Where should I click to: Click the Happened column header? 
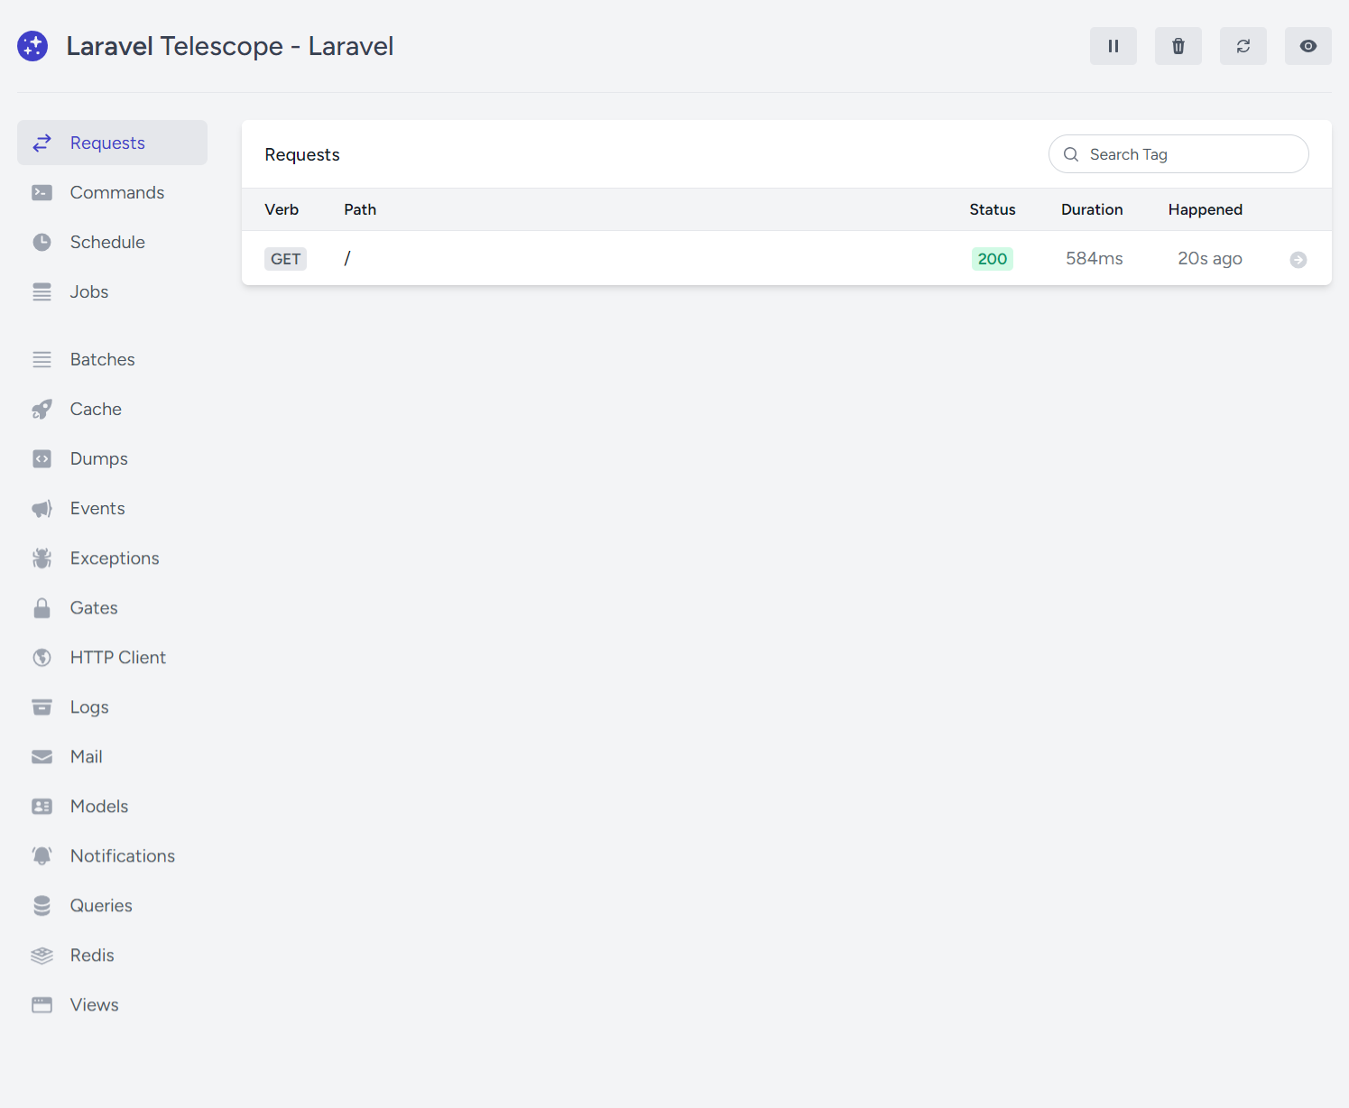point(1206,209)
